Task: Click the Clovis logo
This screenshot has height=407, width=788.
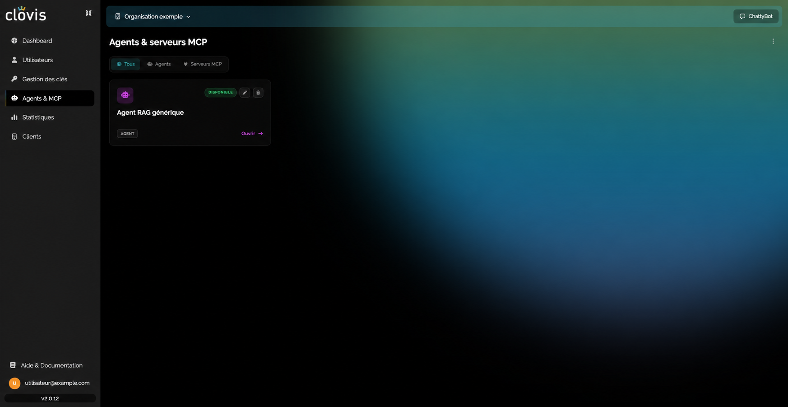Action: coord(26,14)
